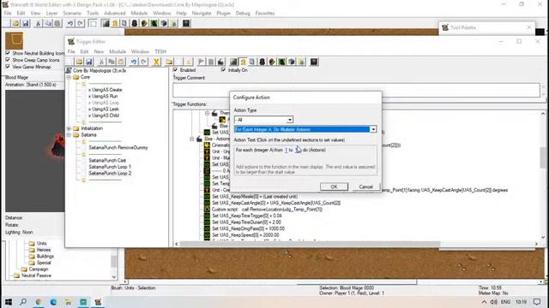Select Neutral Passive folder in unit palette
This screenshot has width=549, height=308.
point(36,275)
